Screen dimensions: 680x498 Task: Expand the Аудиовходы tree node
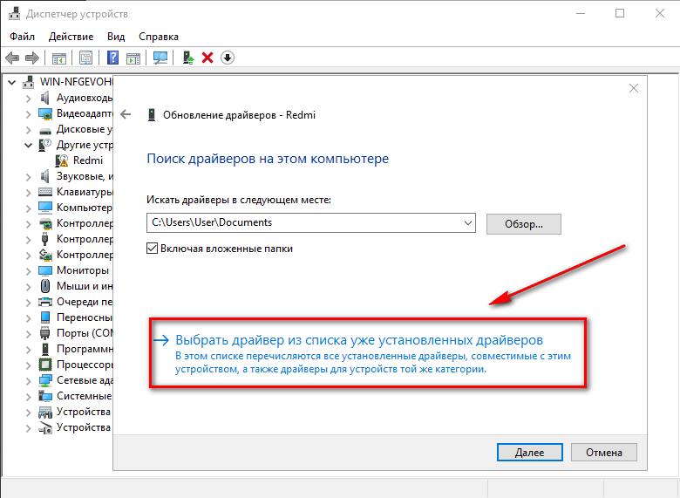click(28, 99)
